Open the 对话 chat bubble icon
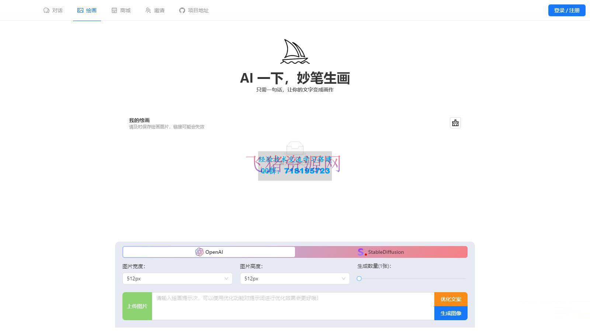This screenshot has height=332, width=590. 46,10
